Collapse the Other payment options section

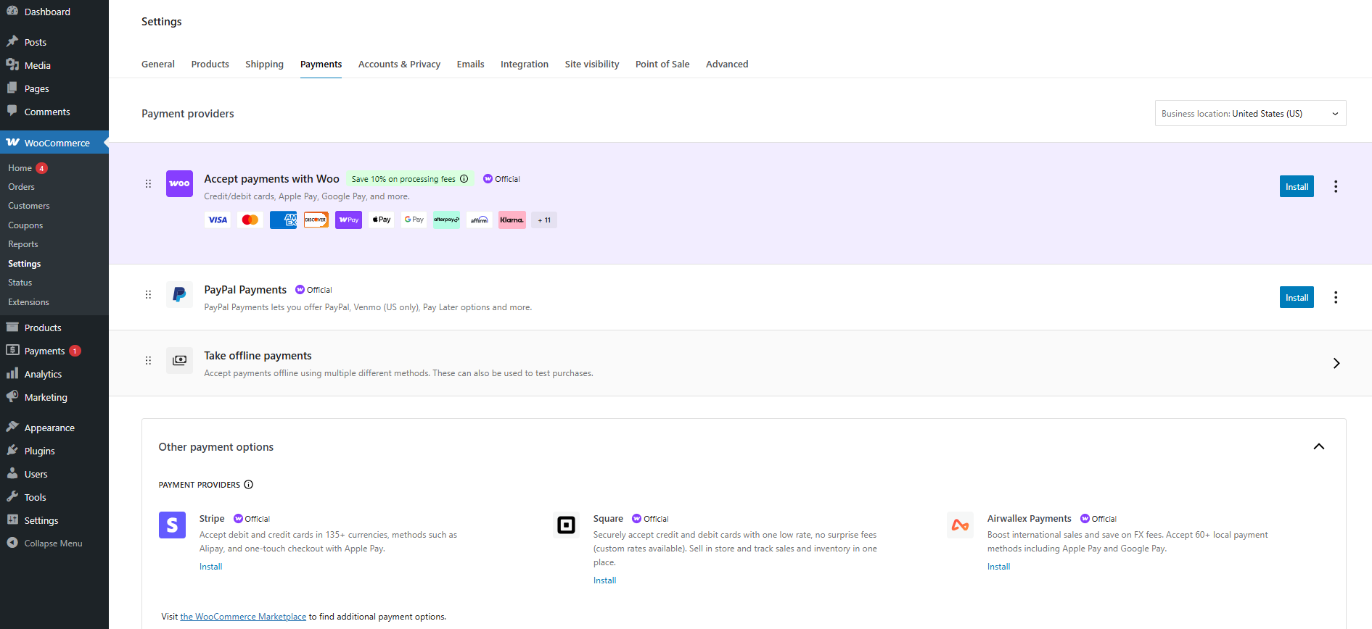pos(1319,446)
